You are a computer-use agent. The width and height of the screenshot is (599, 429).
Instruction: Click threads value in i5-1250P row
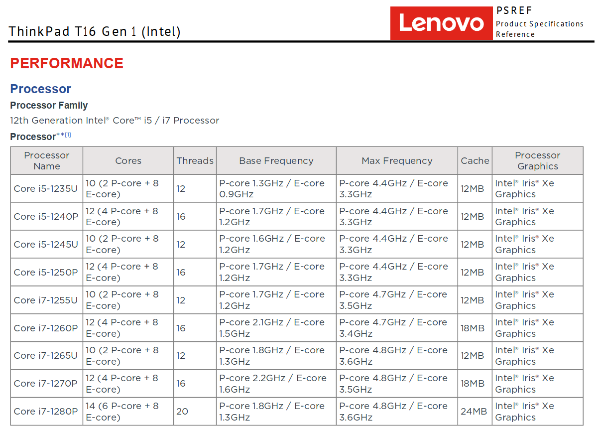tap(181, 273)
